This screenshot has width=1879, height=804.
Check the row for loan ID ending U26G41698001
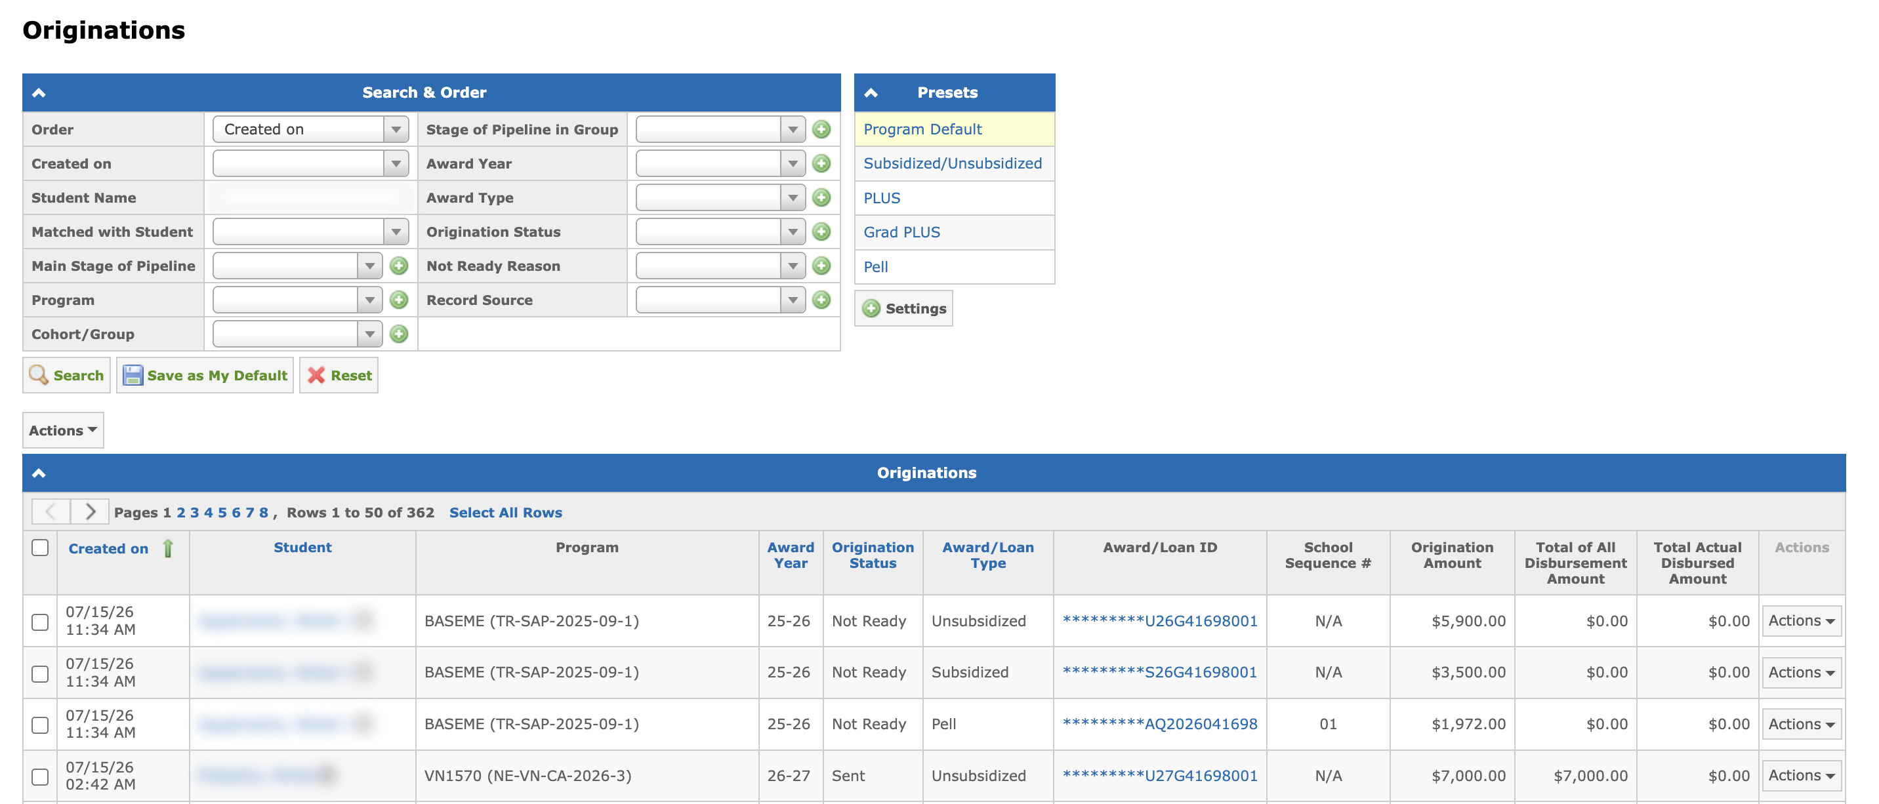(x=40, y=621)
